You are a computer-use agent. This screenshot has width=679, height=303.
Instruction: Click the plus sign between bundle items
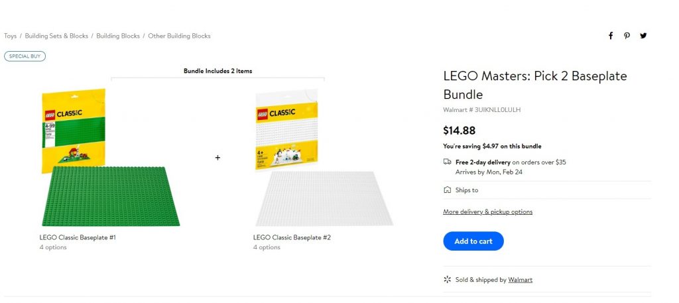coord(217,158)
